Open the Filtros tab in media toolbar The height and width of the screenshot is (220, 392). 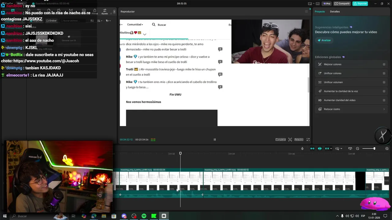(x=95, y=12)
